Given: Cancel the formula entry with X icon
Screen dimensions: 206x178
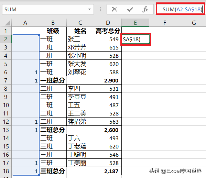Looking at the screenshot, I should pyautogui.click(x=114, y=9).
